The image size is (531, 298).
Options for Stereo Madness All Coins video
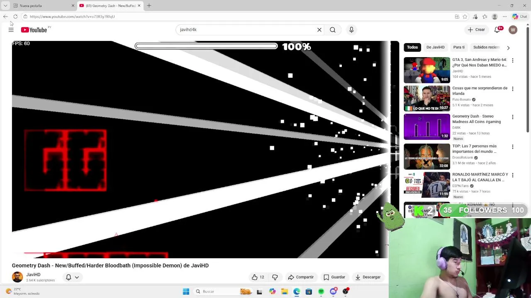(x=513, y=117)
